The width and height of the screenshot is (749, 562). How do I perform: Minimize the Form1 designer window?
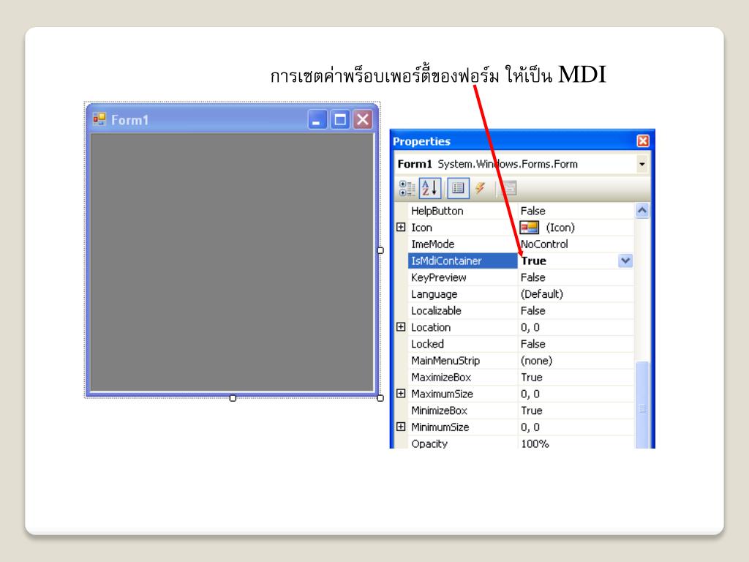click(x=317, y=119)
